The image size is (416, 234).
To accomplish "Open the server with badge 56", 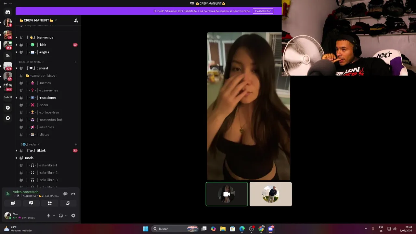I will [8, 76].
